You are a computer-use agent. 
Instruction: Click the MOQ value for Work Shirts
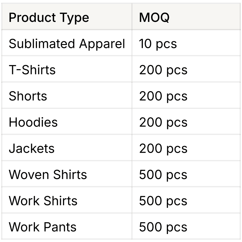pos(163,201)
